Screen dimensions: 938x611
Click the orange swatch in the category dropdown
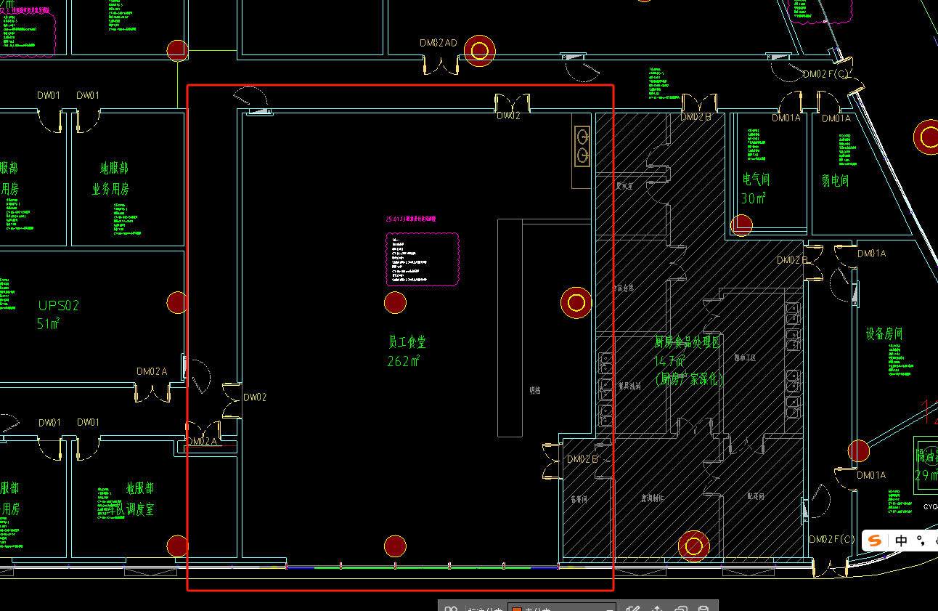(517, 609)
